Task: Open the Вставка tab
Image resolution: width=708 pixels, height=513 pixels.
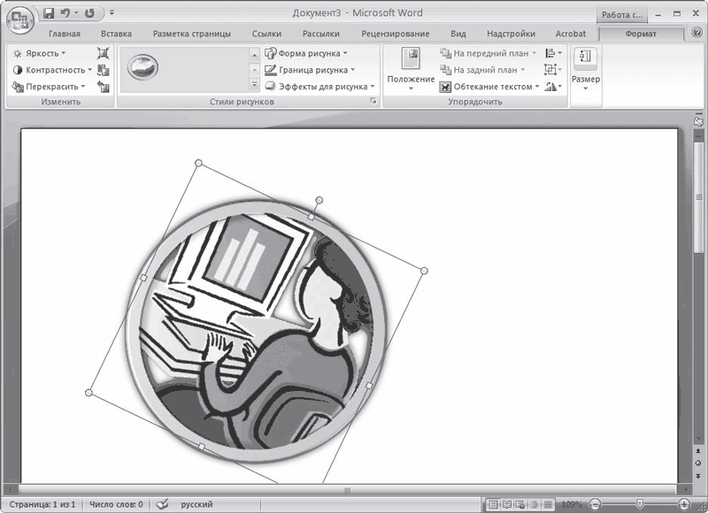Action: [x=116, y=34]
